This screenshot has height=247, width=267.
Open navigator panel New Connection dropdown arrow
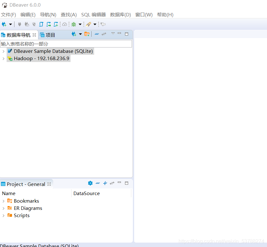tap(80, 34)
